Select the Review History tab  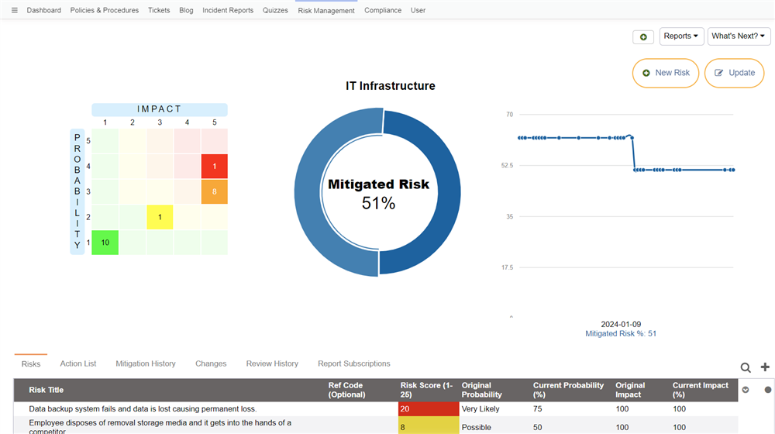(x=272, y=363)
